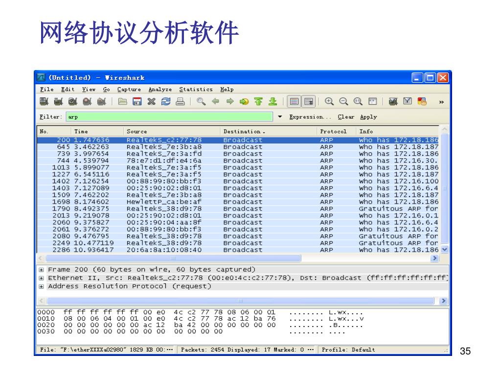Open the Capture menu

129,90
